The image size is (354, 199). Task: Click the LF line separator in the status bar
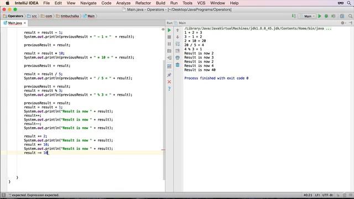(317, 195)
